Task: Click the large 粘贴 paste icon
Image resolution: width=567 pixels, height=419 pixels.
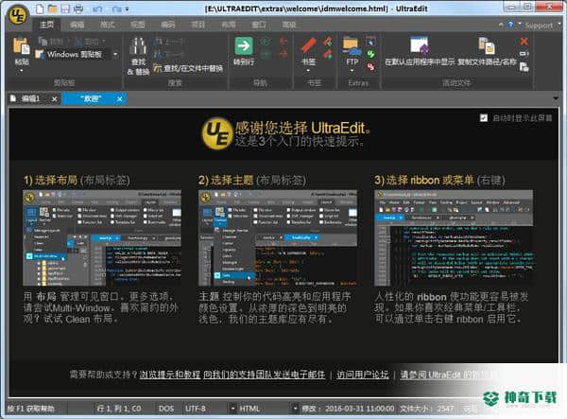Action: (x=22, y=46)
